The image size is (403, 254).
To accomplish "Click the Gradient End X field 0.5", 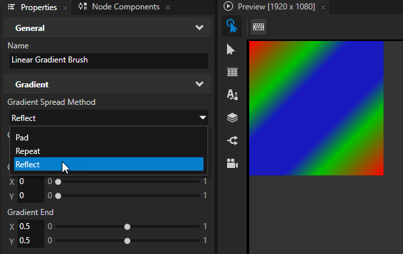I will tap(31, 226).
